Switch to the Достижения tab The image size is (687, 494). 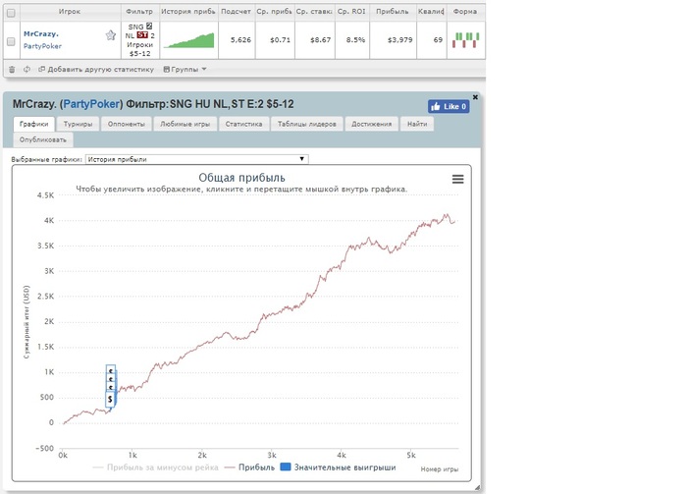[372, 124]
